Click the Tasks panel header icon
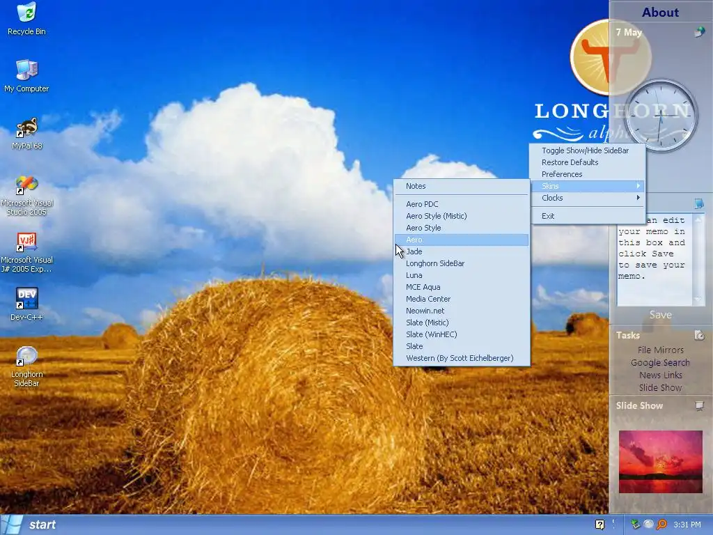 [699, 335]
